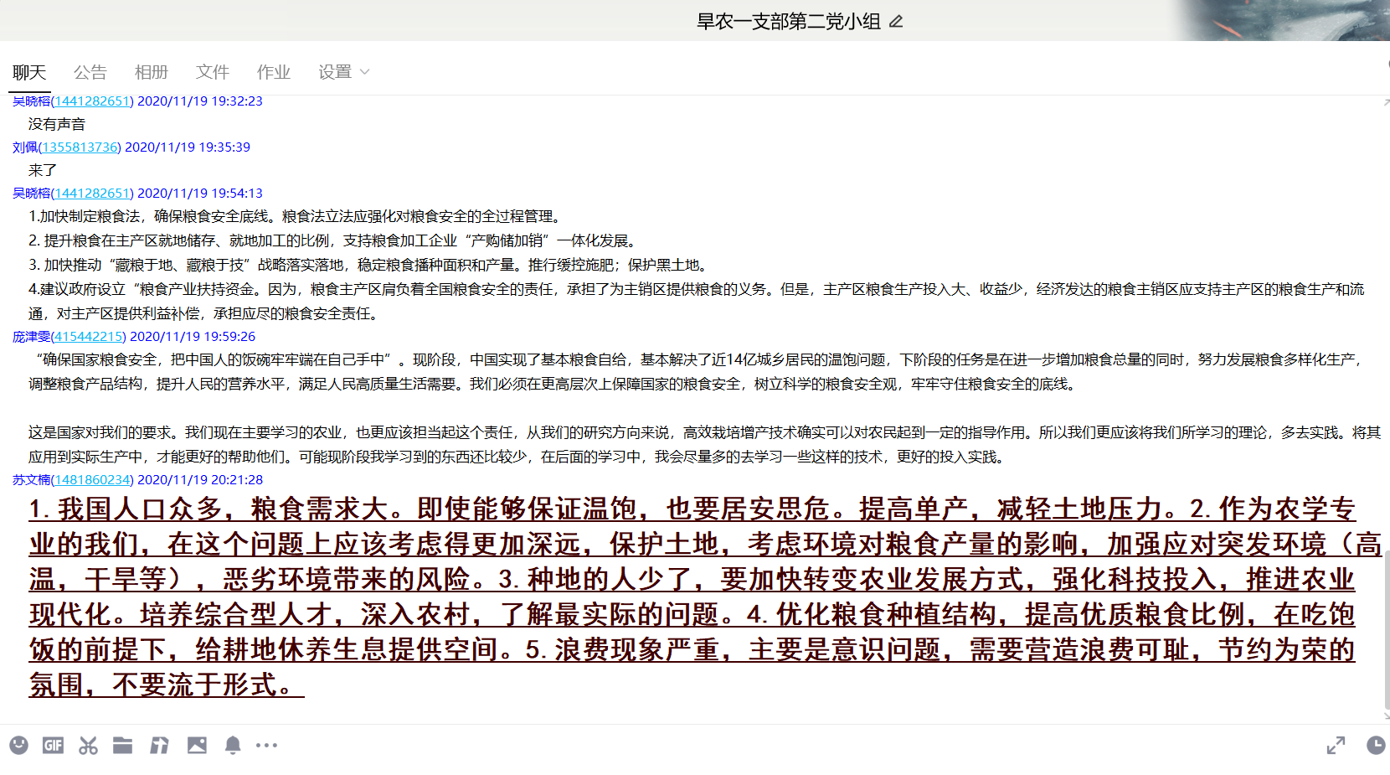Expand chat window with the fullscreen arrows icon
The image size is (1390, 775).
[1336, 745]
